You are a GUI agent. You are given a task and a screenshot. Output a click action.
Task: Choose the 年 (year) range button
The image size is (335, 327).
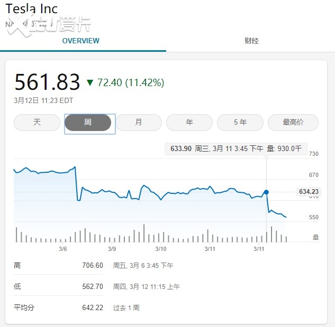click(x=189, y=122)
